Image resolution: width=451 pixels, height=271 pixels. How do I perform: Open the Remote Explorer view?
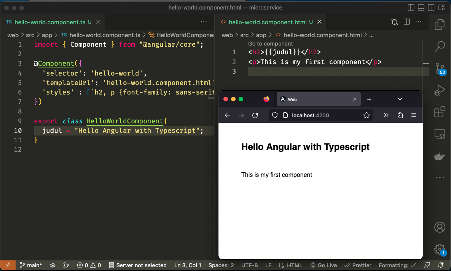click(440, 134)
